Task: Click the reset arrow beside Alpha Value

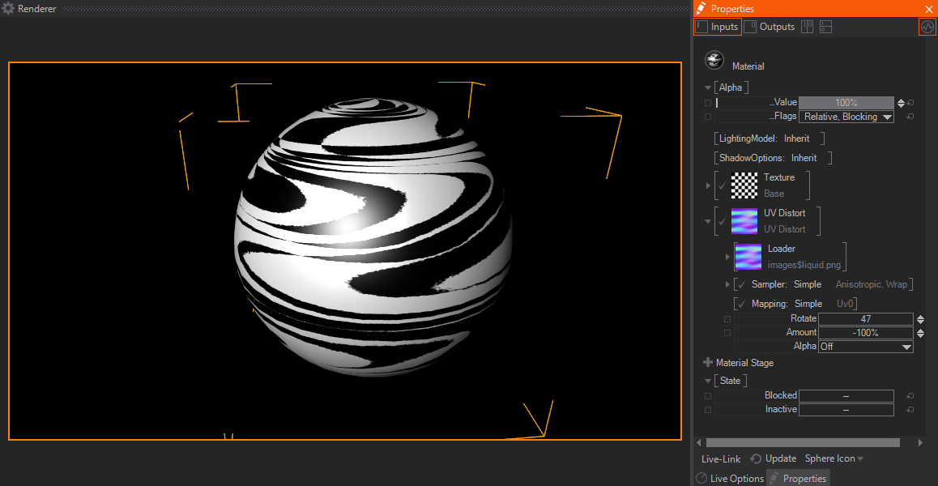Action: (x=910, y=103)
